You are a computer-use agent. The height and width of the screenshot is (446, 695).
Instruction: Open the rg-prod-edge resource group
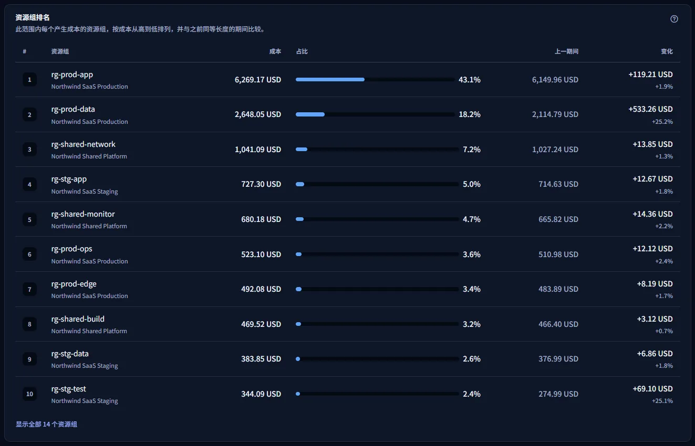click(74, 284)
